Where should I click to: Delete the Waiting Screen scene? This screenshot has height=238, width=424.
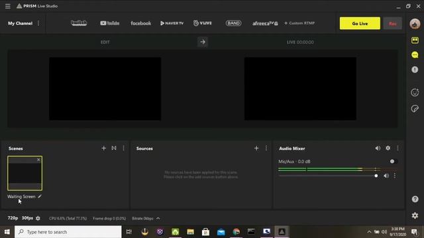tap(38, 160)
